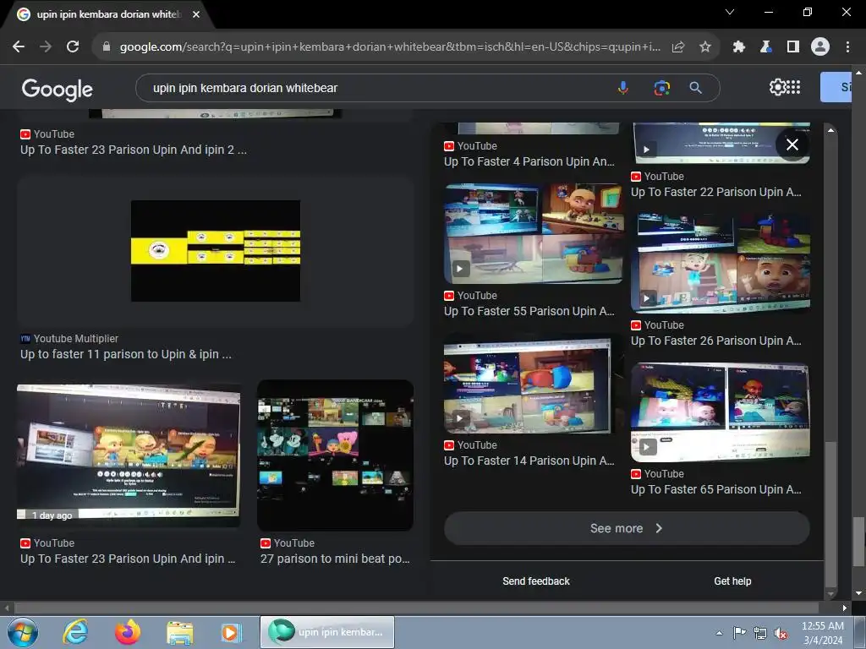Open Chrome's three-dot menu
866x649 pixels.
pos(847,47)
